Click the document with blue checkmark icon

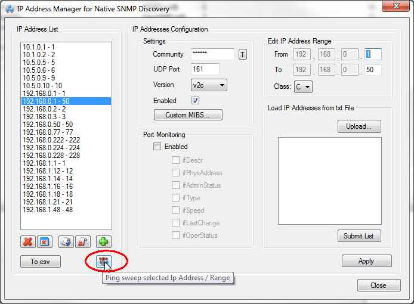(x=66, y=241)
